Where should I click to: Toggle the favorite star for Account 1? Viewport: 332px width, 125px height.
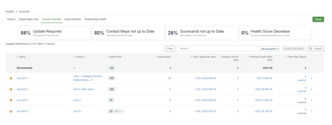pos(11,78)
